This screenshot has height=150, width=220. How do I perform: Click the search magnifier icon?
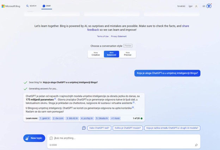click(x=28, y=6)
